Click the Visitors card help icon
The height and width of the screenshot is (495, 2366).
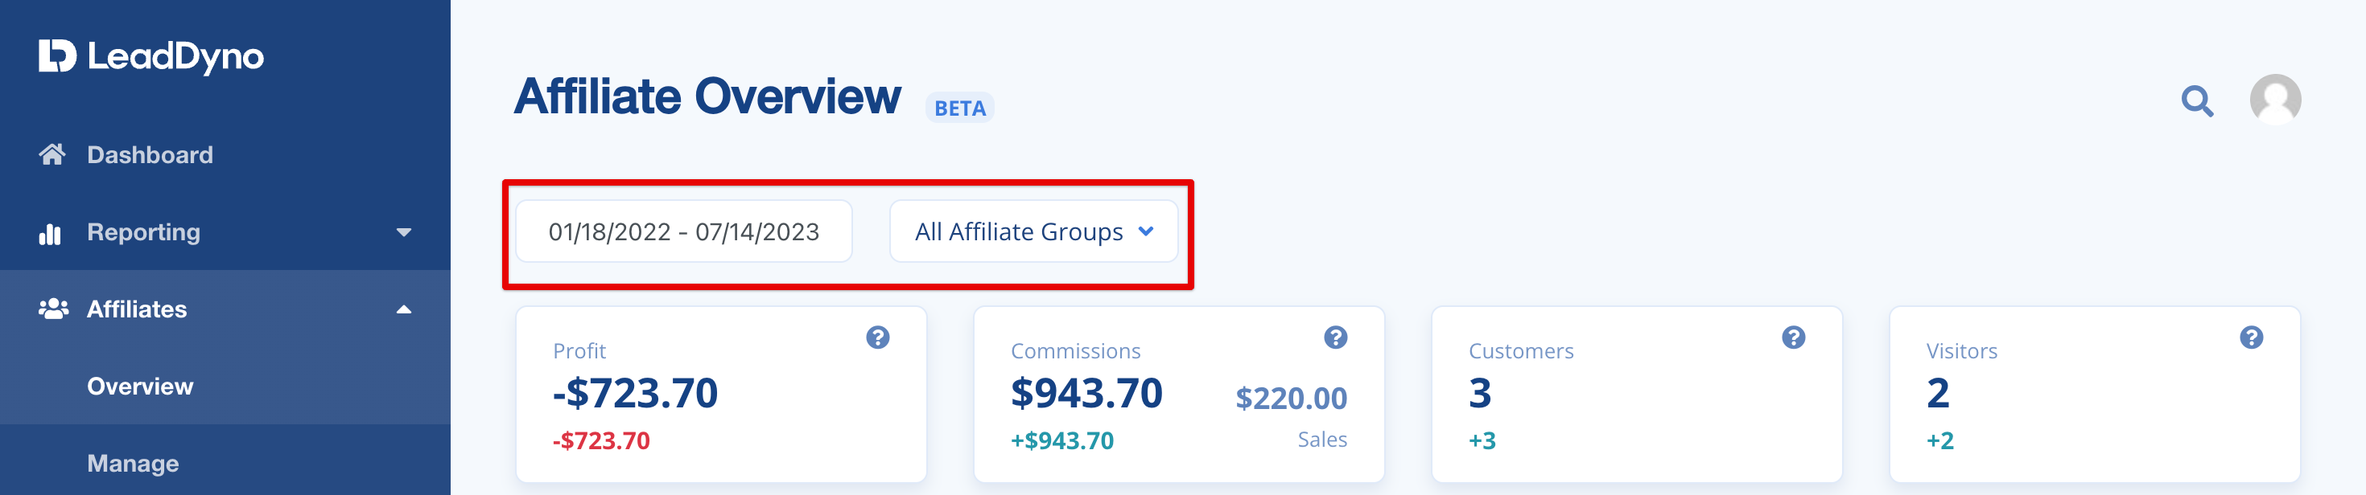[2251, 337]
